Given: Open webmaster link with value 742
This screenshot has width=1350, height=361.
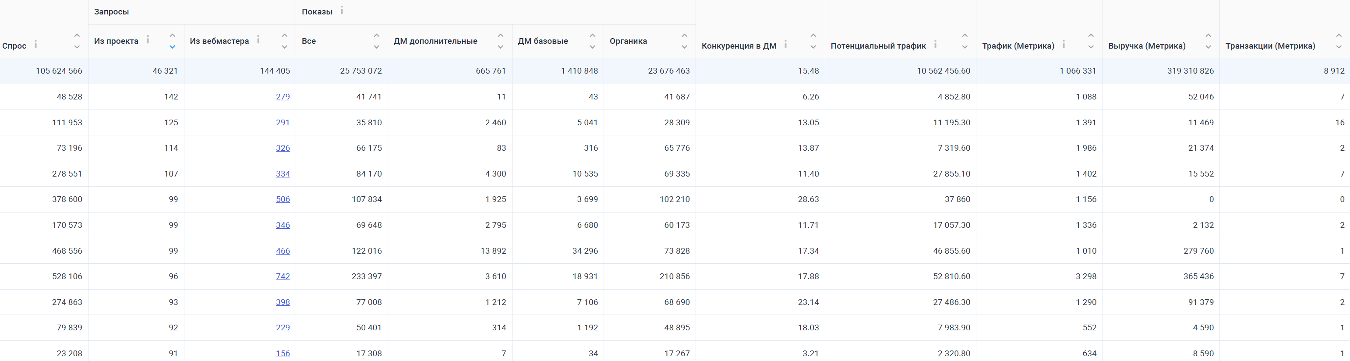Looking at the screenshot, I should [283, 276].
